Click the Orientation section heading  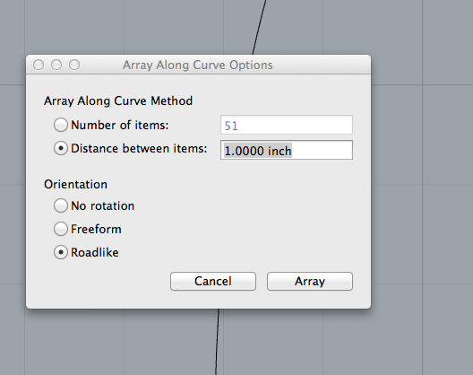[x=75, y=184]
